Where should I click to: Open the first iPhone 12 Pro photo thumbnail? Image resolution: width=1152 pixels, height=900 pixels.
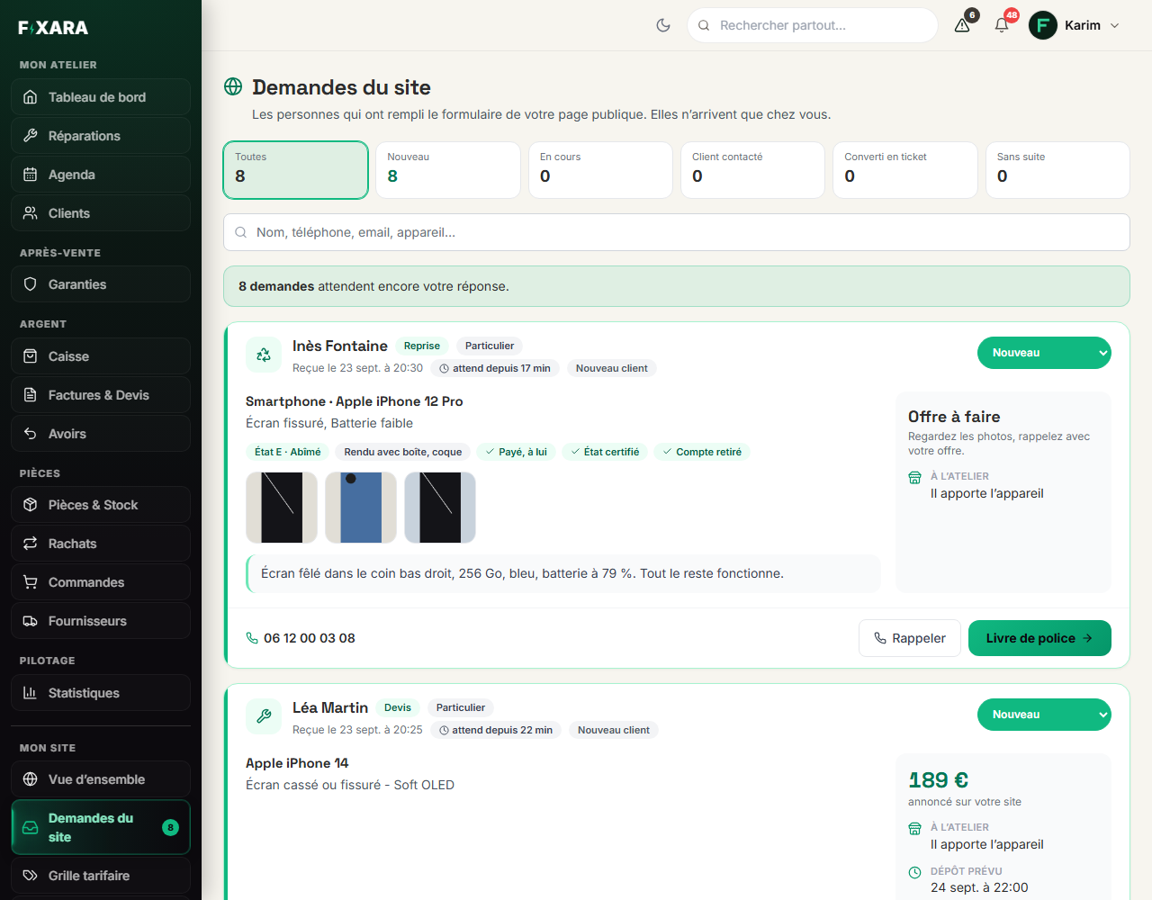282,508
